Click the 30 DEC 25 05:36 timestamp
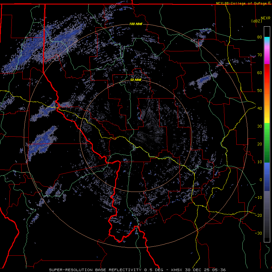Viewport: 272px width, 272px height. pos(206,270)
